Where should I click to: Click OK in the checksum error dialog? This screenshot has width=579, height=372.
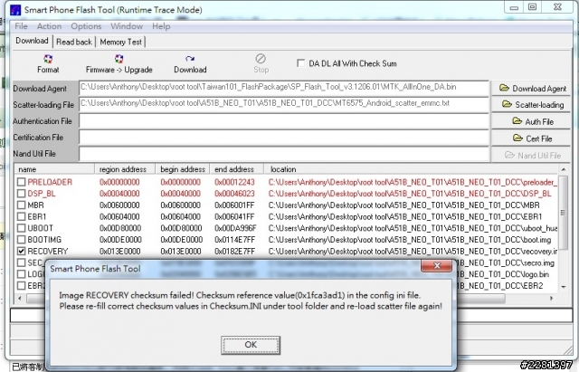coord(251,345)
